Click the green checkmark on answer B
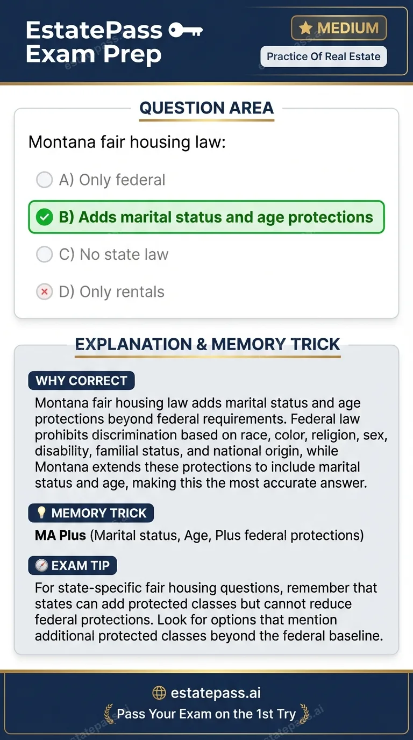 point(45,217)
